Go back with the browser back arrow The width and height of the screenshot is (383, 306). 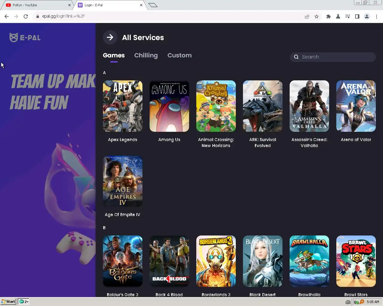tap(7, 16)
